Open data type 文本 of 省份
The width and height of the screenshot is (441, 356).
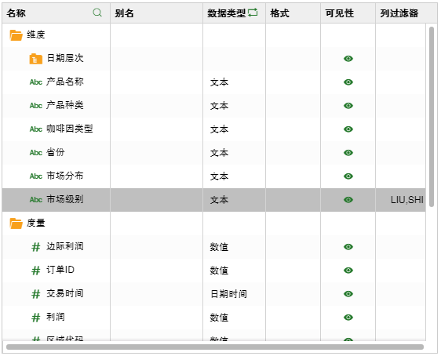[x=219, y=153]
